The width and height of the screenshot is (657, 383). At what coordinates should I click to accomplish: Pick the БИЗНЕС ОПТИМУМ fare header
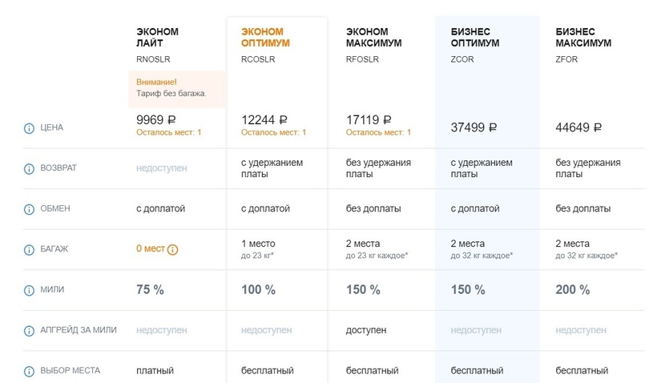coord(475,37)
